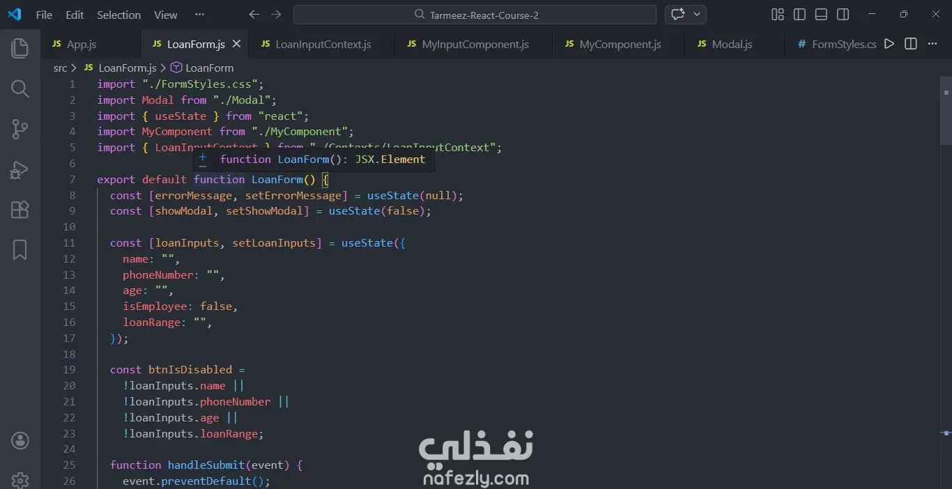The image size is (952, 489).
Task: Click the LoanForm.js breadcrumb segment
Action: tap(120, 68)
